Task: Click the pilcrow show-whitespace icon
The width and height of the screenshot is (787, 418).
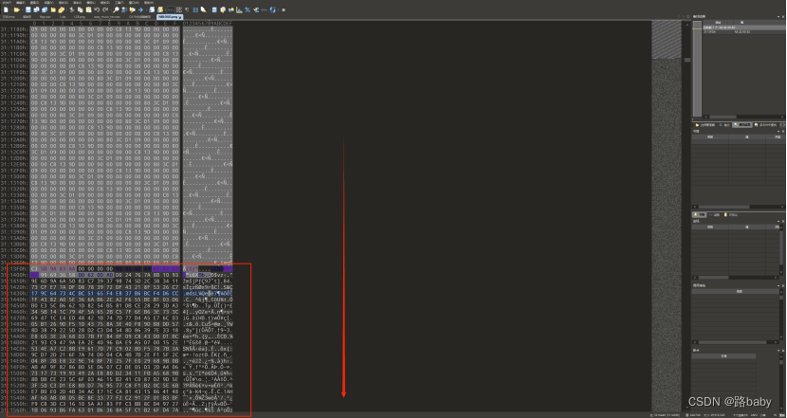Action: coord(187,9)
